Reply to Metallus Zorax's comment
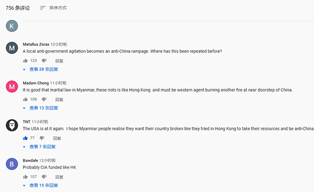Viewport: 314px width, 192px height. [x=59, y=61]
